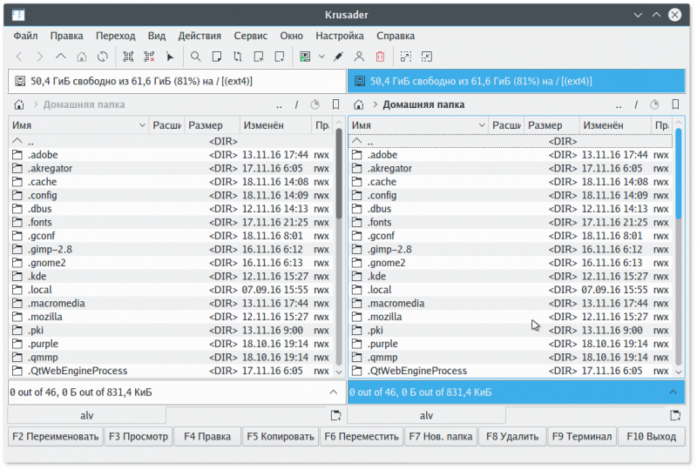
Task: Click left panel 'alv' tab
Action: coord(86,416)
